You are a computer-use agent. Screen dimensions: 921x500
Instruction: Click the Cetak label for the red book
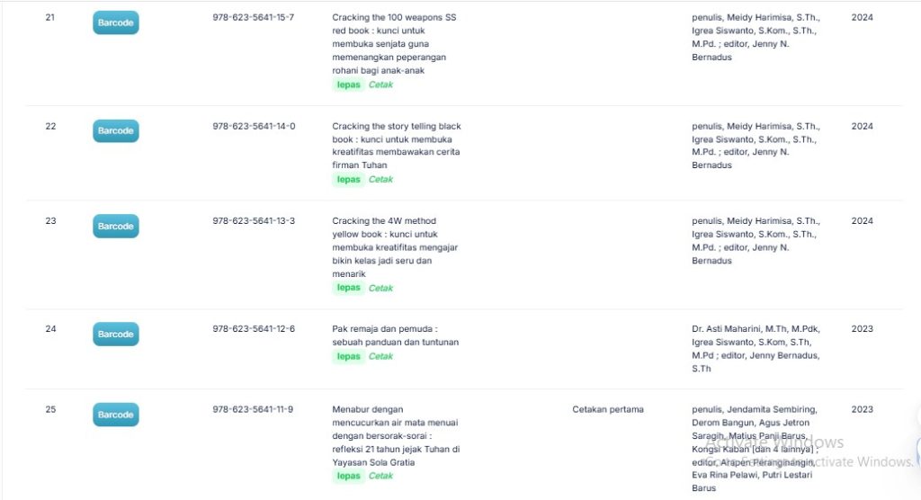380,85
